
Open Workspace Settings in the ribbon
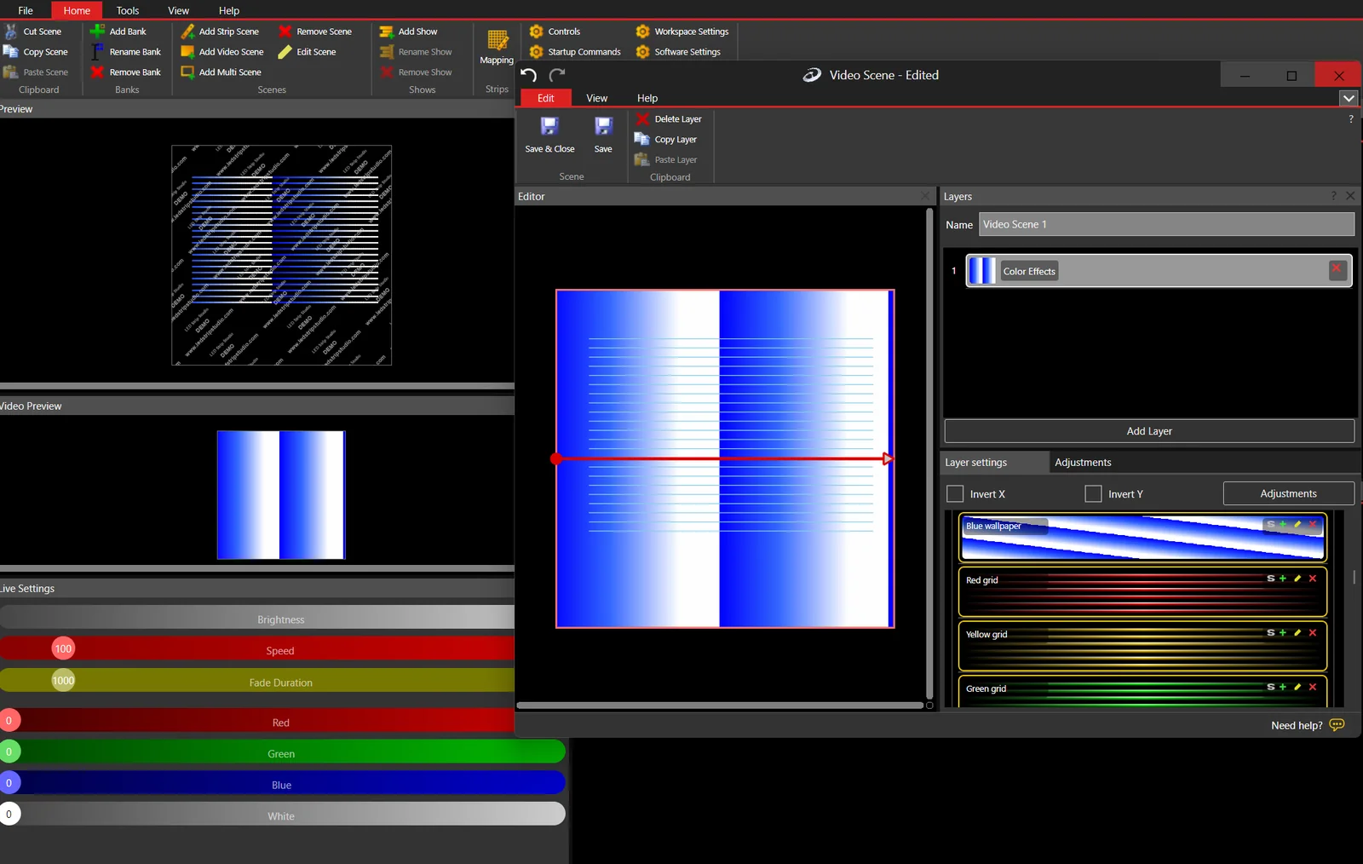[x=682, y=32]
